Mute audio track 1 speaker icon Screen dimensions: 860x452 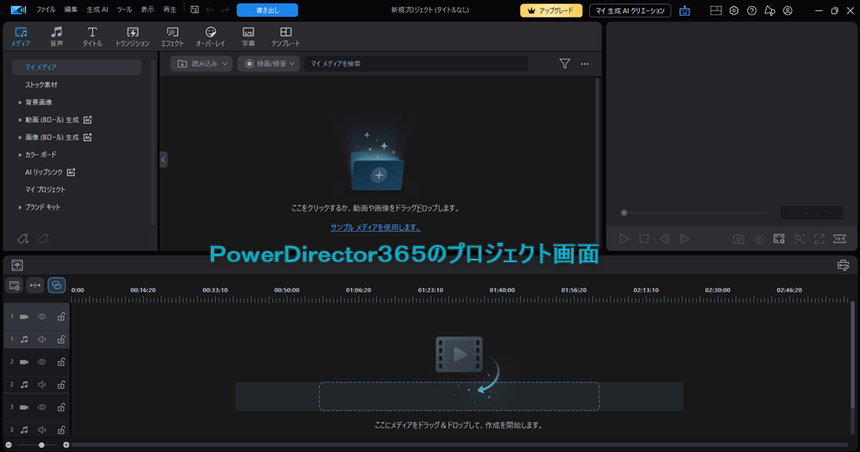coord(42,339)
